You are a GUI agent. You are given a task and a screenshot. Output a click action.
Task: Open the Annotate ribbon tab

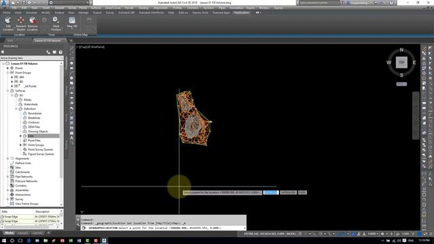pos(31,13)
